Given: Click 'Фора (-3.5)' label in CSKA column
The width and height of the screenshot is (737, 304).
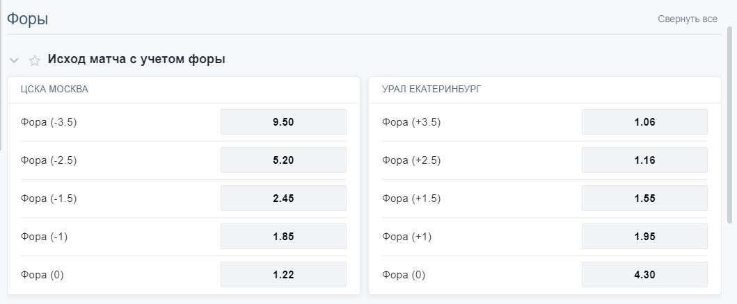Looking at the screenshot, I should [49, 122].
